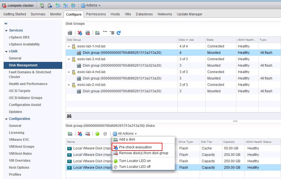Click the compute-cluster object icon
The height and width of the screenshot is (179, 281).
click(4, 6)
